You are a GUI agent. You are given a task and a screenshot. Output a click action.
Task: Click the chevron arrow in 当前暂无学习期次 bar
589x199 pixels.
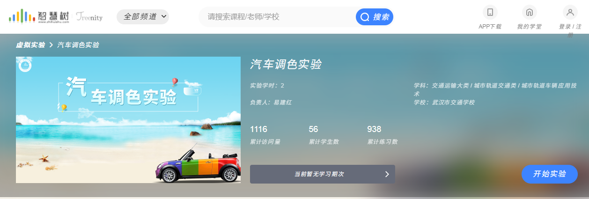387,174
